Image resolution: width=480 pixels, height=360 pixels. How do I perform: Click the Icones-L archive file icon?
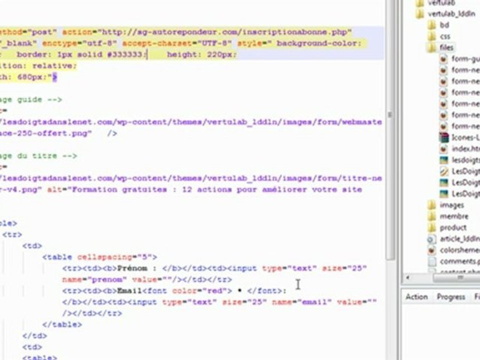443,137
